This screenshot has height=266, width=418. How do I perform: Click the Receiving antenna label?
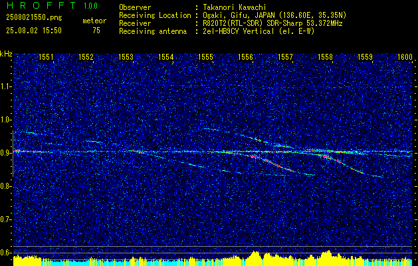click(153, 31)
